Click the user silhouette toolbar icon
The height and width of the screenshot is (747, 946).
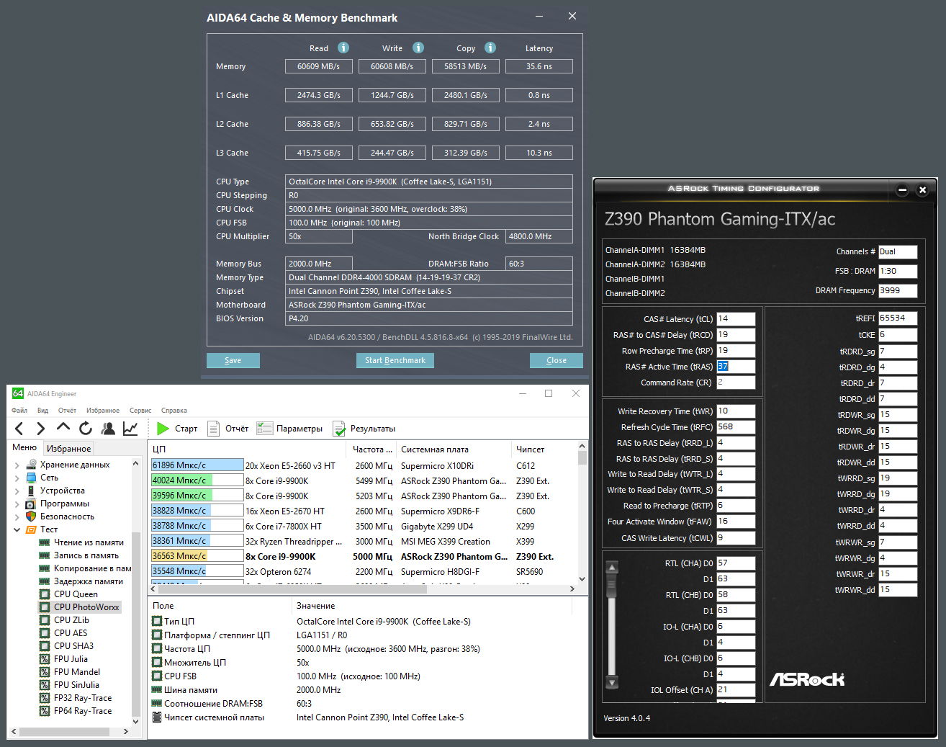108,429
